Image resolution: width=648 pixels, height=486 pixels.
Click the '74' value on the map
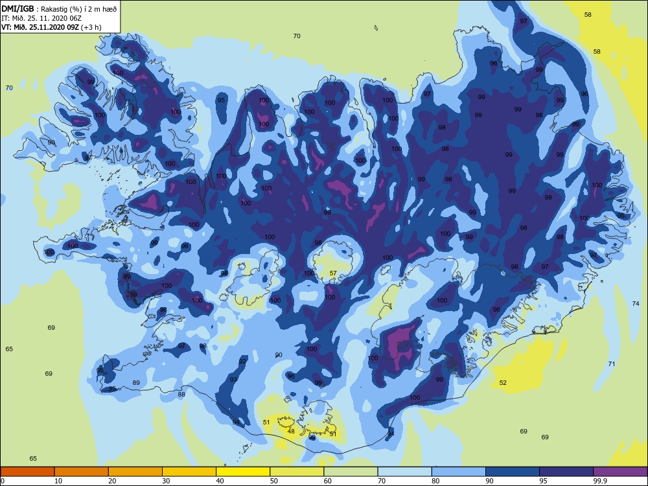tap(636, 303)
